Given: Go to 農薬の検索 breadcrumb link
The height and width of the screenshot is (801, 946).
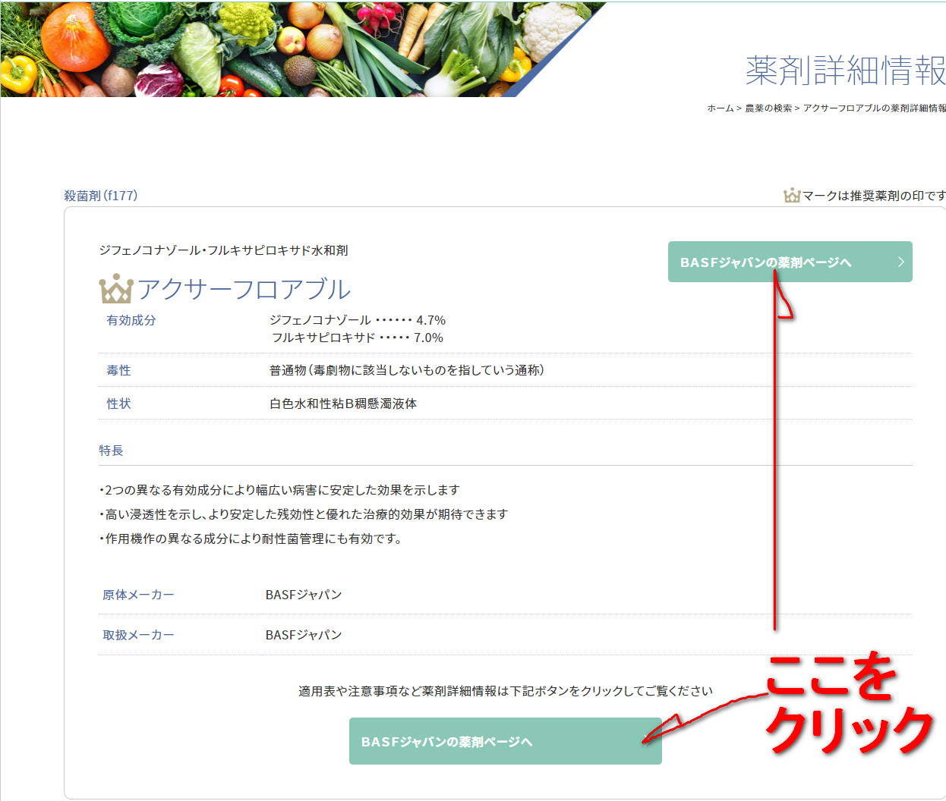Looking at the screenshot, I should [x=768, y=108].
